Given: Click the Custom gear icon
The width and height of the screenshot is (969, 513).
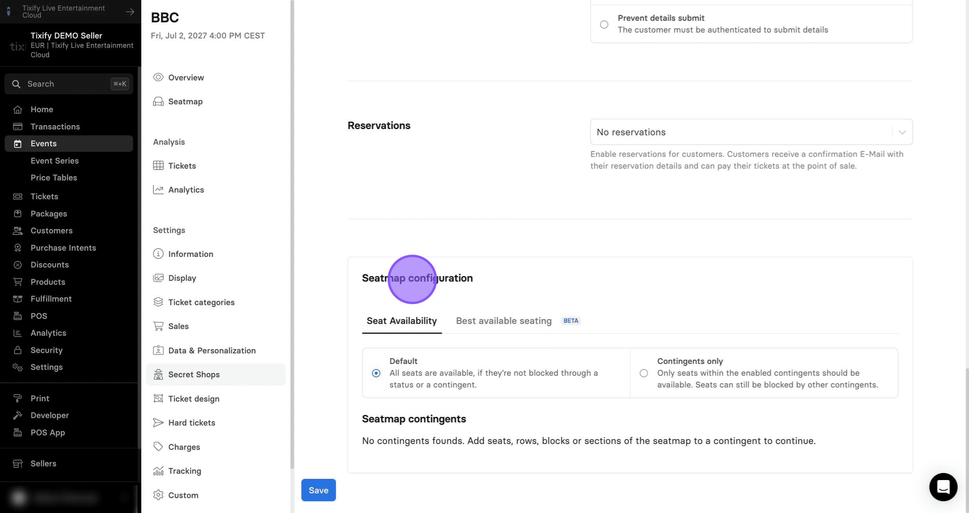Looking at the screenshot, I should click(158, 495).
